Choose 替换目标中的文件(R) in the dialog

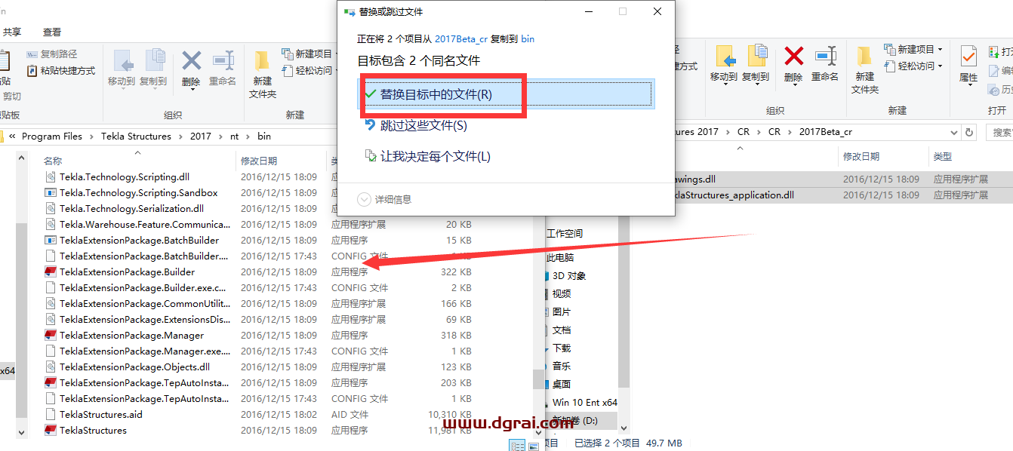click(x=506, y=94)
